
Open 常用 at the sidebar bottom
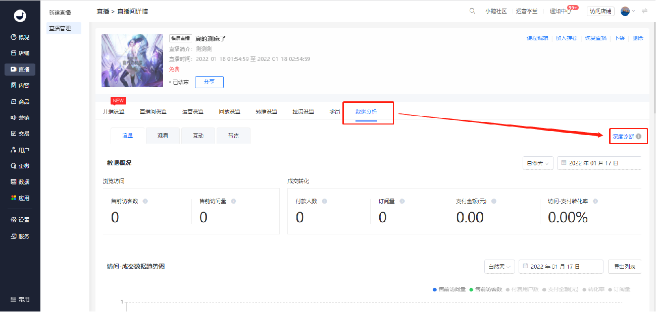[20, 299]
